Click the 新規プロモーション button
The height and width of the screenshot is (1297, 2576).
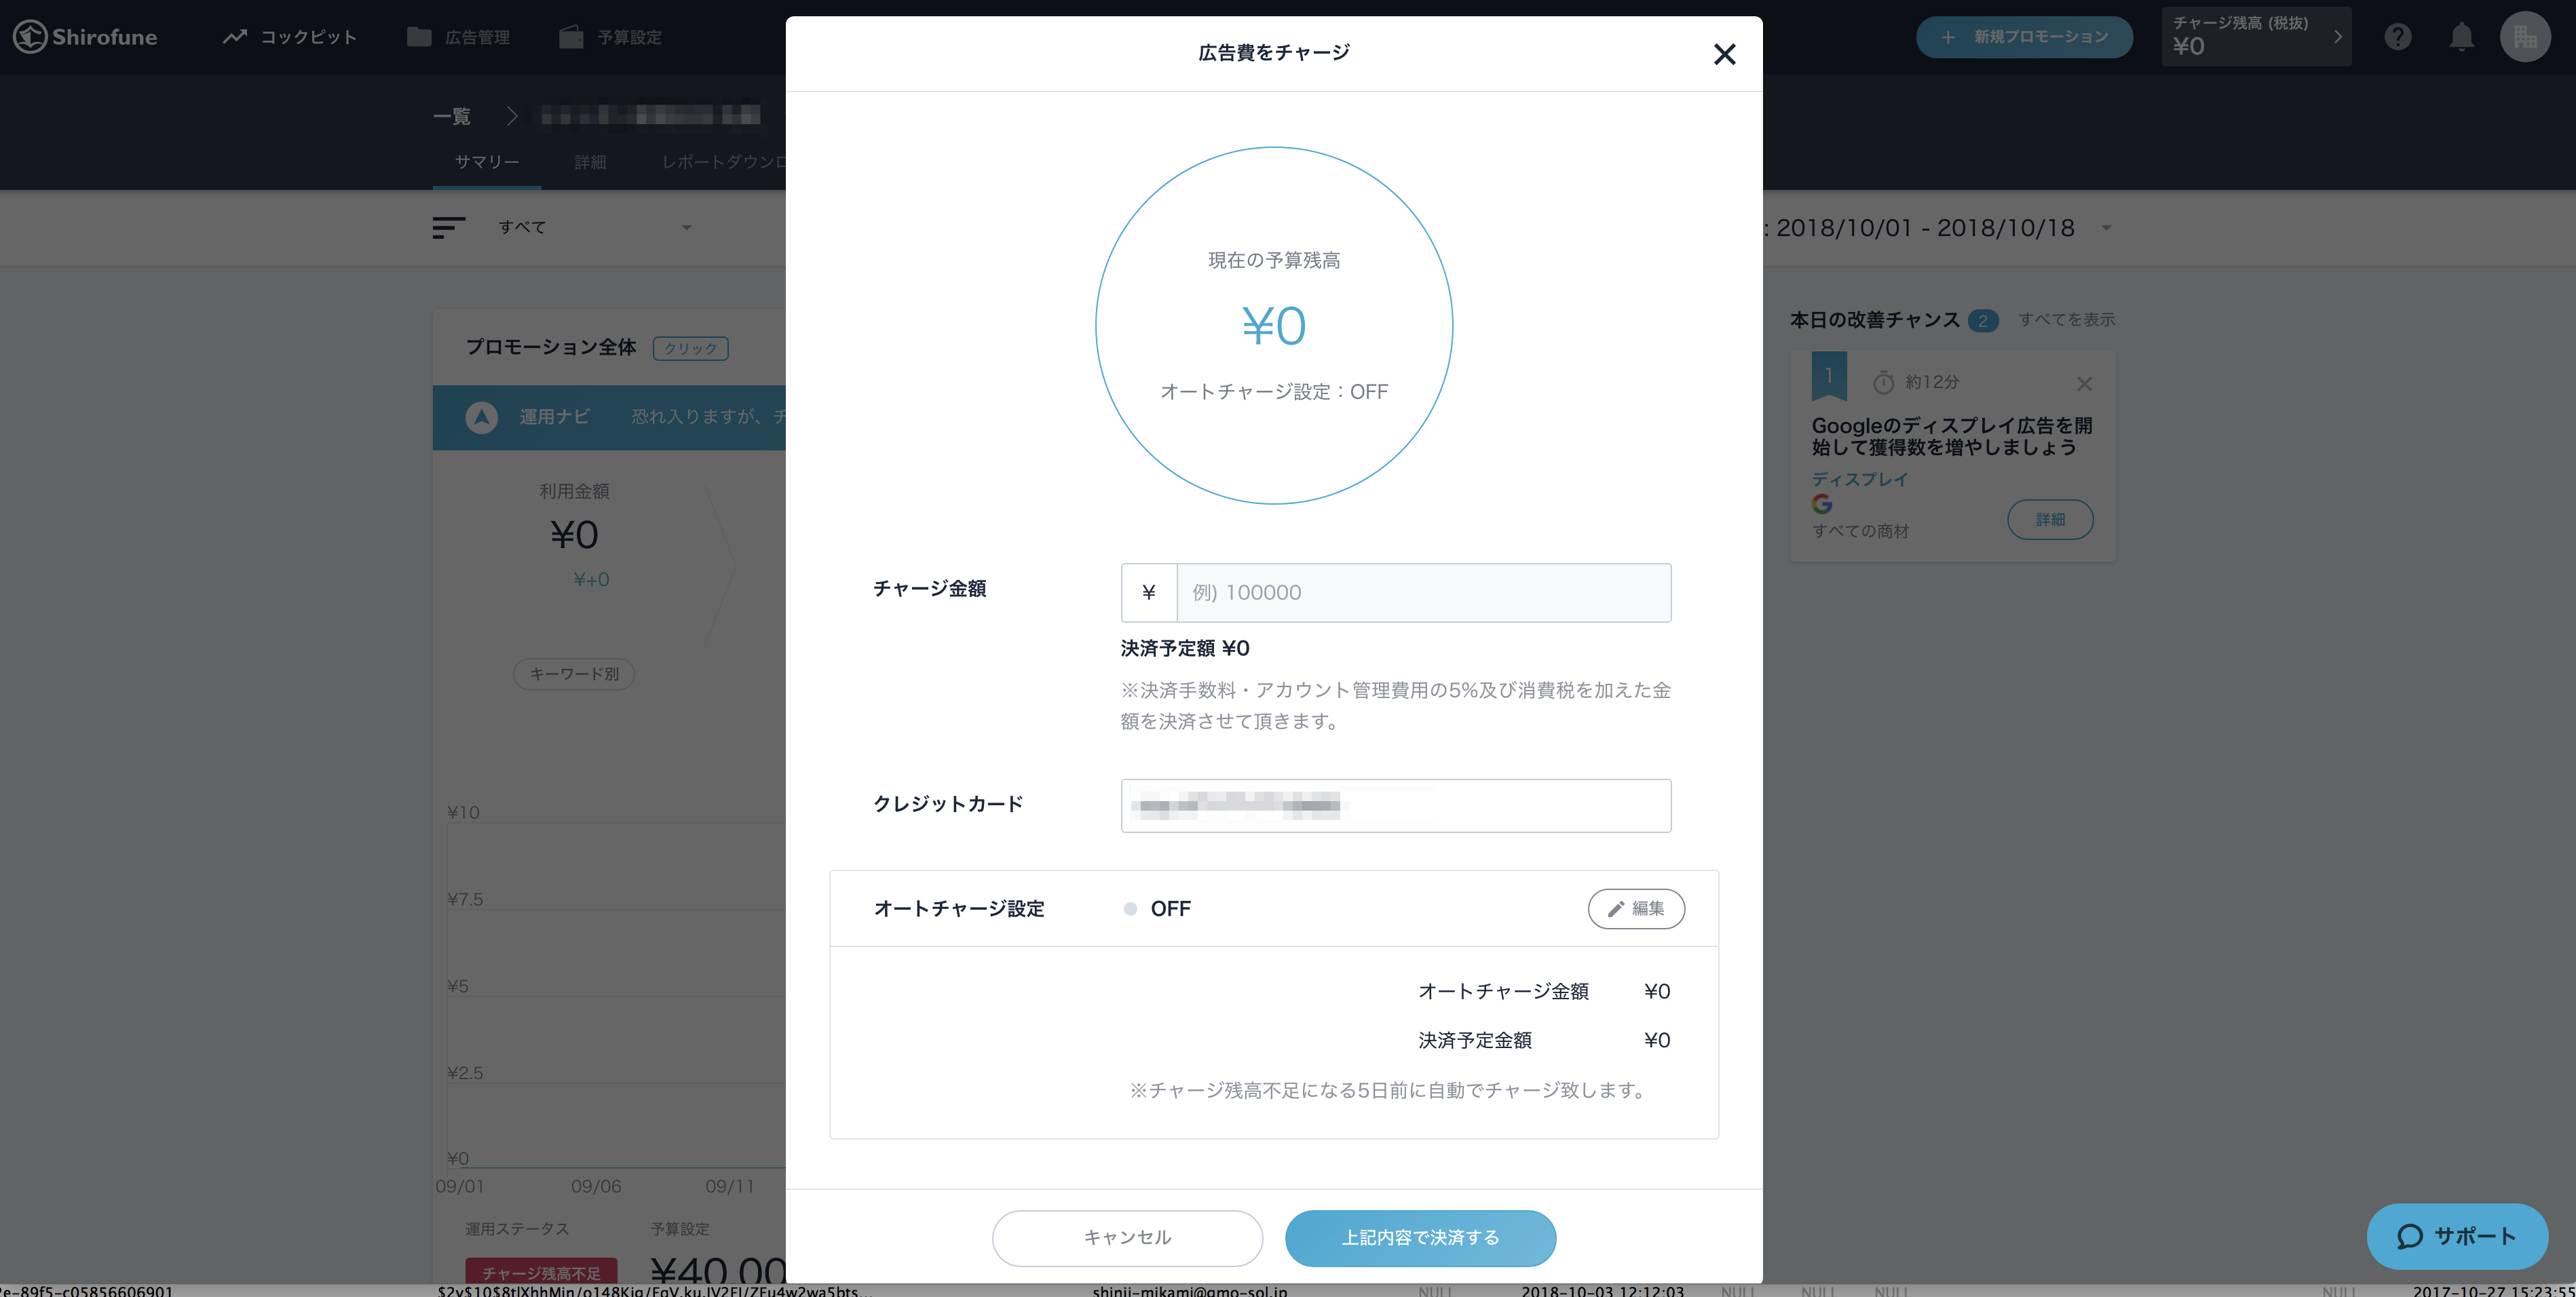pos(2024,37)
